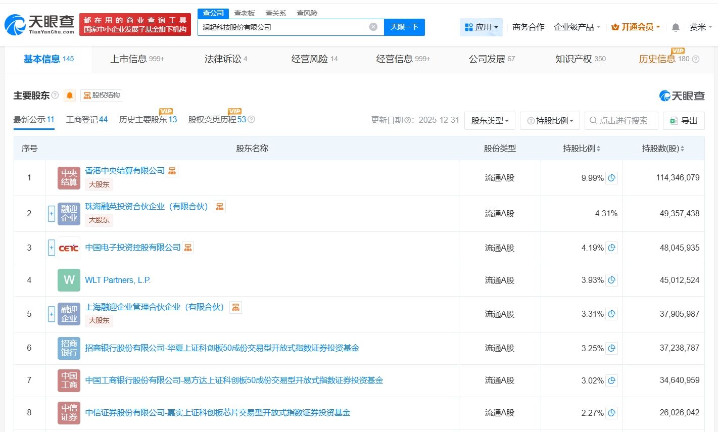Sort table by 持股数(股) column

point(662,149)
